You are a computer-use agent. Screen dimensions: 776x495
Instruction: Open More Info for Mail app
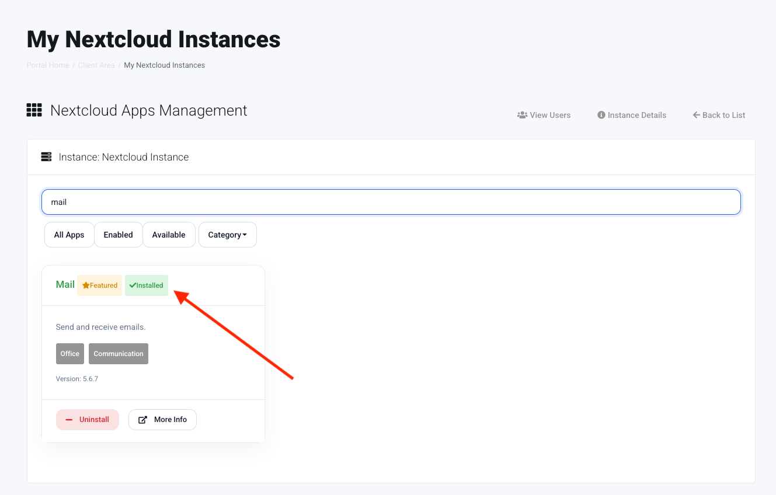pyautogui.click(x=162, y=420)
